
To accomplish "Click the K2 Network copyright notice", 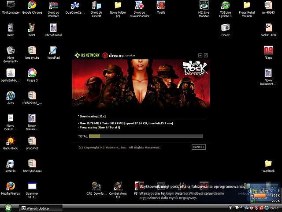I will (x=119, y=148).
